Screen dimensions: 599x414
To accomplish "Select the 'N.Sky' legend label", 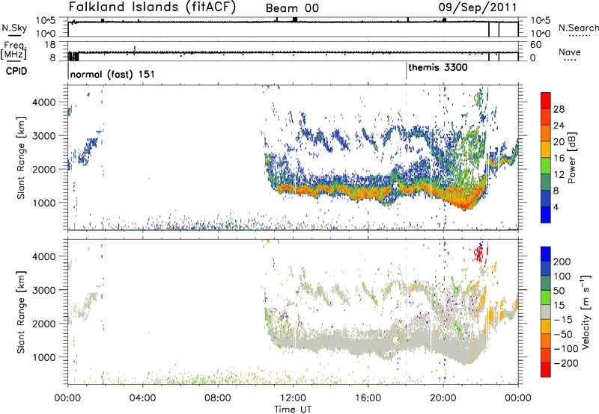I will (14, 28).
